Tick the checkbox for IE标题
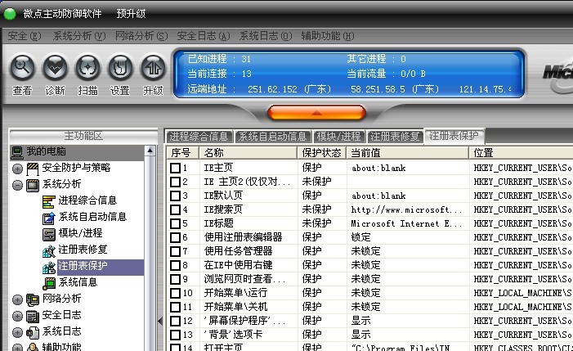The image size is (573, 351). (176, 223)
